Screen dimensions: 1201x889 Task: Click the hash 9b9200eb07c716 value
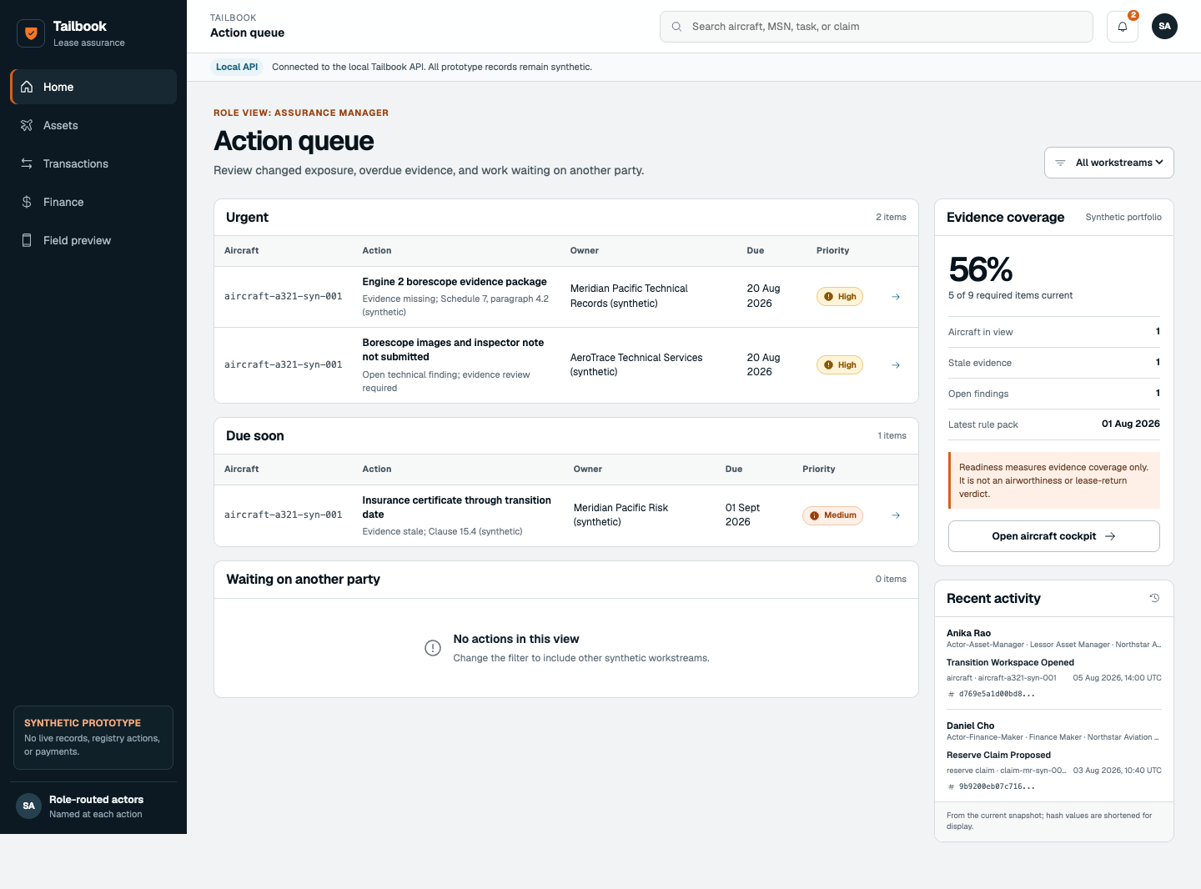point(997,786)
